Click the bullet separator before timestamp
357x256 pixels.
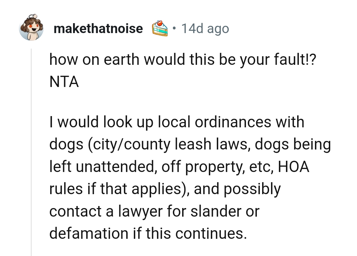[175, 28]
